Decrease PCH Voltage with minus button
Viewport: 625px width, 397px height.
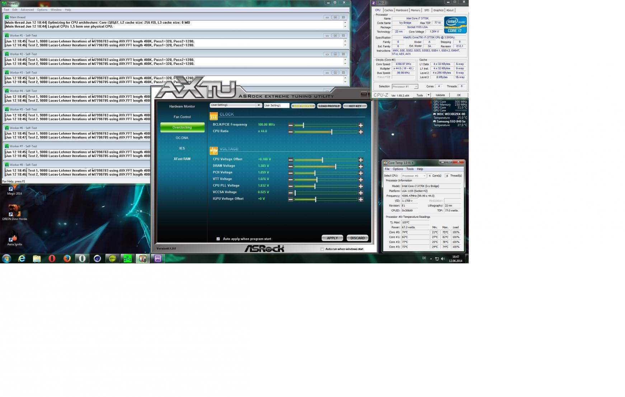[291, 173]
